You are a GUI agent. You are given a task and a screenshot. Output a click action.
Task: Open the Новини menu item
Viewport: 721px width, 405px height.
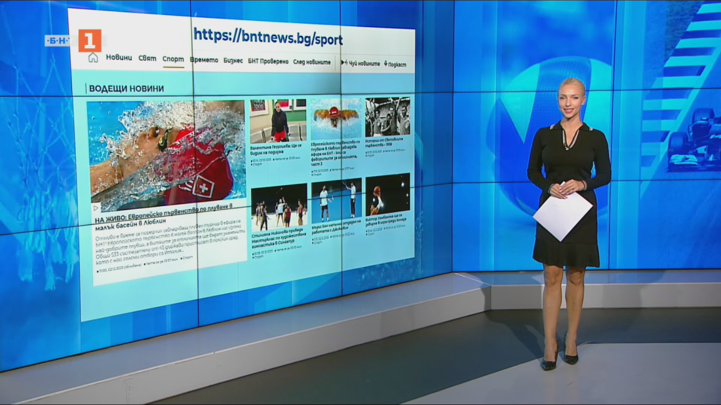(119, 58)
